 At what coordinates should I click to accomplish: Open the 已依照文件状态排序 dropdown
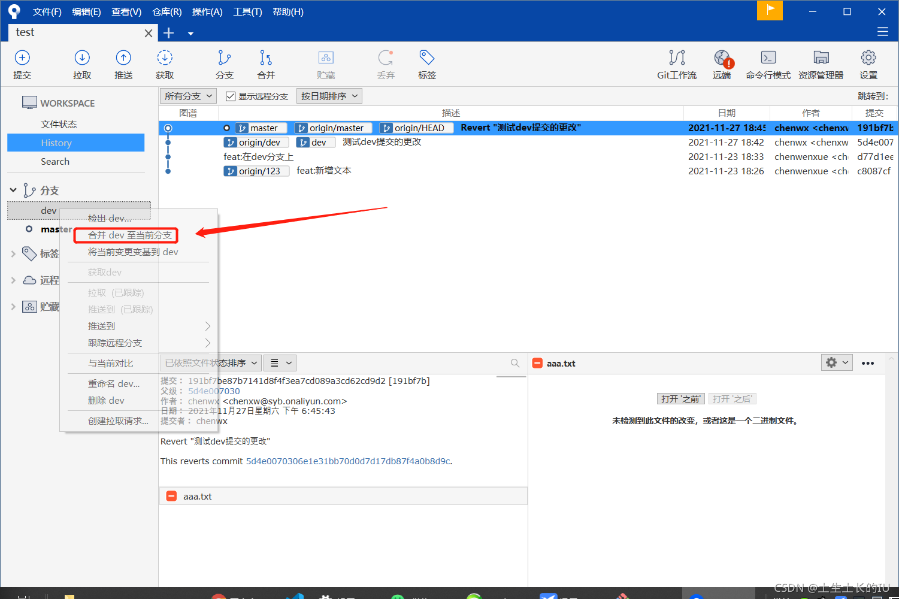click(210, 363)
